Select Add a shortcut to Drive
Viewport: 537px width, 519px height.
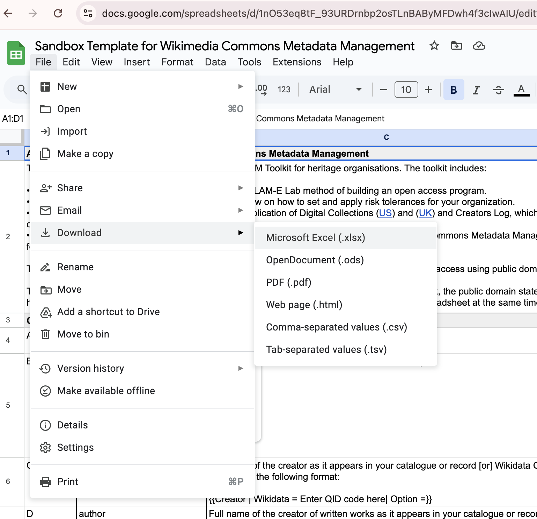click(x=142, y=312)
